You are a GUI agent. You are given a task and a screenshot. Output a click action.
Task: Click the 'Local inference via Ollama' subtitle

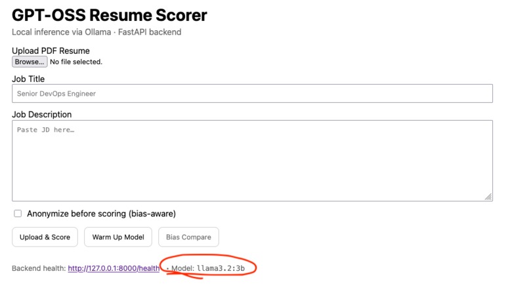(62, 32)
